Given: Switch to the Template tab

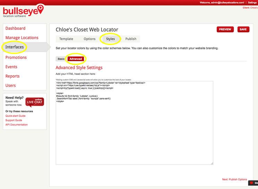Looking at the screenshot, I should point(66,39).
